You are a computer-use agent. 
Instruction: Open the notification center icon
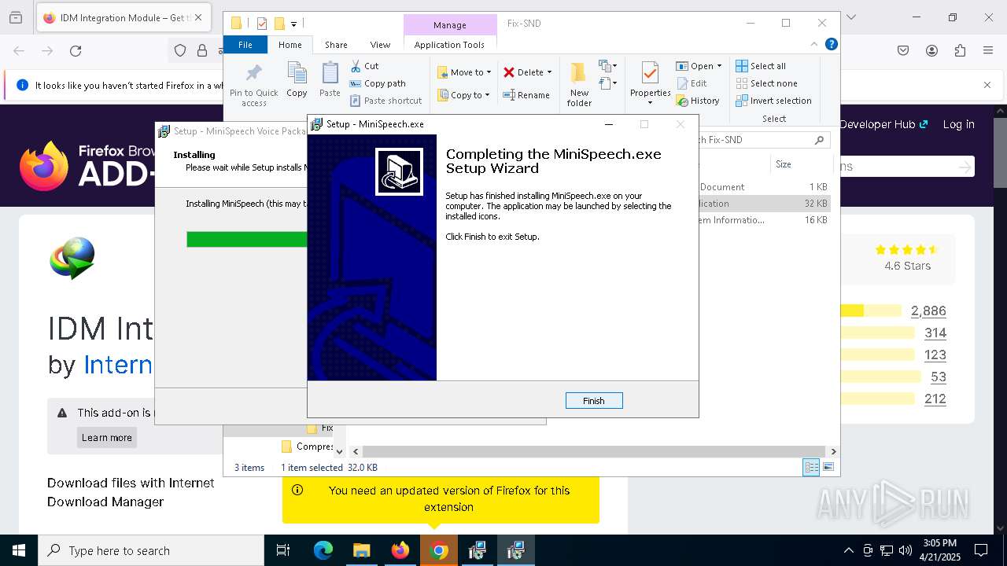tap(981, 550)
